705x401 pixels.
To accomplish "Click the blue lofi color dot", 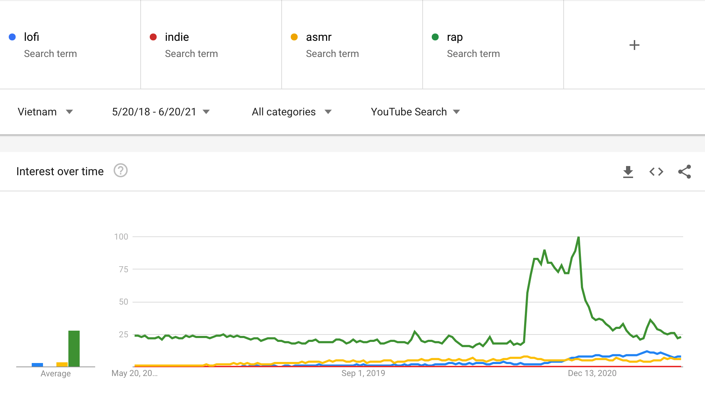I will click(x=12, y=37).
